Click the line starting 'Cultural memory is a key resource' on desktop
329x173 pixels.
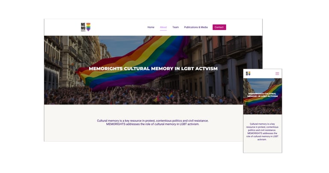(x=153, y=121)
